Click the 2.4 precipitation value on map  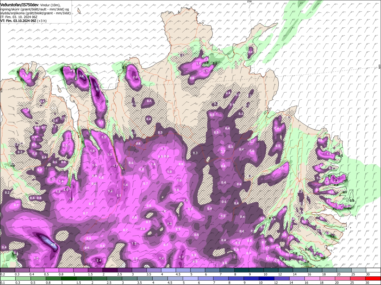click(x=99, y=261)
